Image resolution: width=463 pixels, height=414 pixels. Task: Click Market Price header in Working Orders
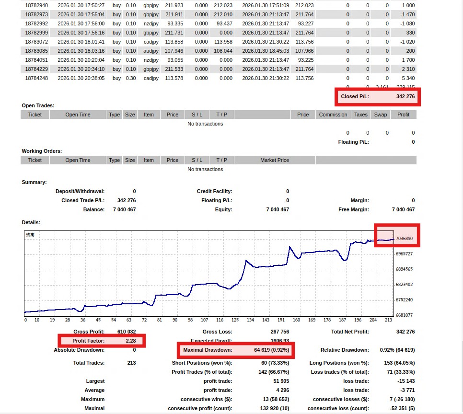(274, 160)
